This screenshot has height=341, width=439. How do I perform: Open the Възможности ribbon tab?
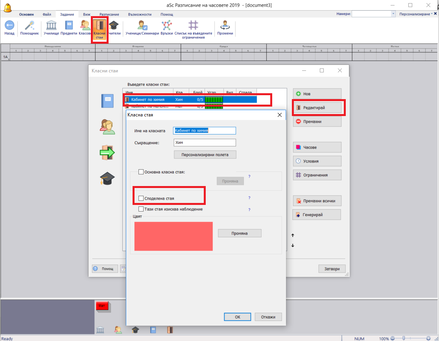(x=140, y=14)
